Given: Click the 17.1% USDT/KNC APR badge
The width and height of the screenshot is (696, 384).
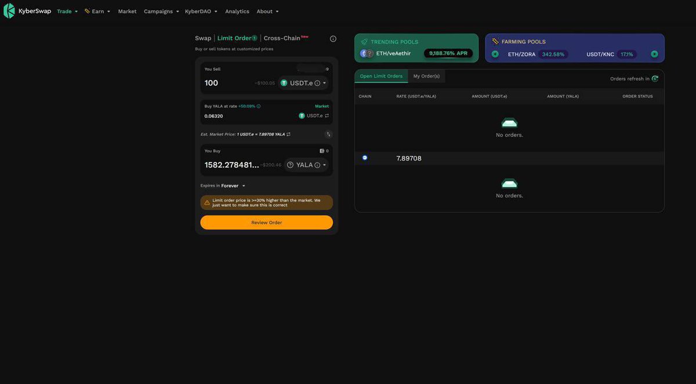Looking at the screenshot, I should click(x=627, y=54).
